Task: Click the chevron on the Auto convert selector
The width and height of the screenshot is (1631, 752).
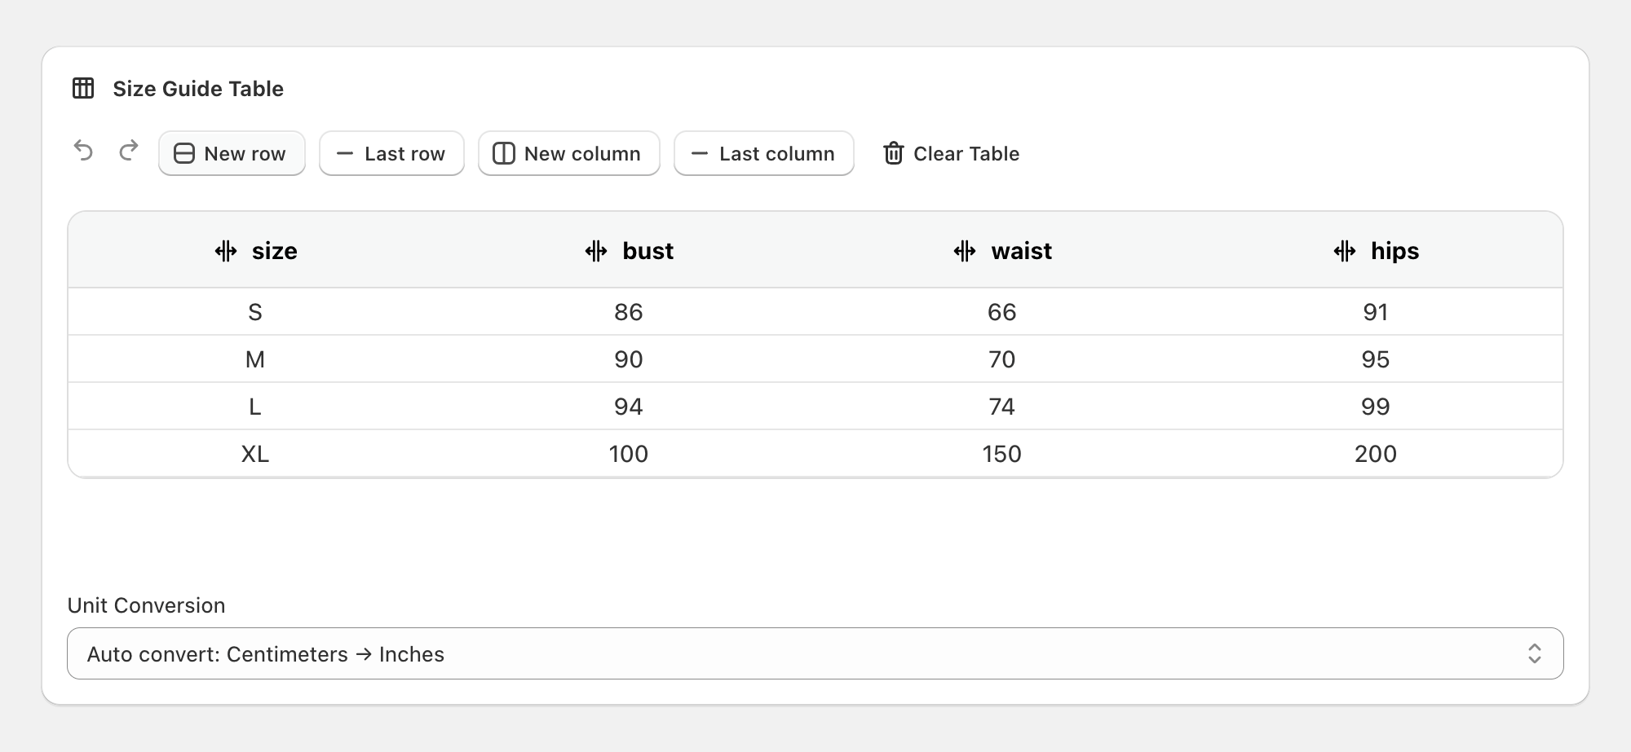Action: 1536,653
